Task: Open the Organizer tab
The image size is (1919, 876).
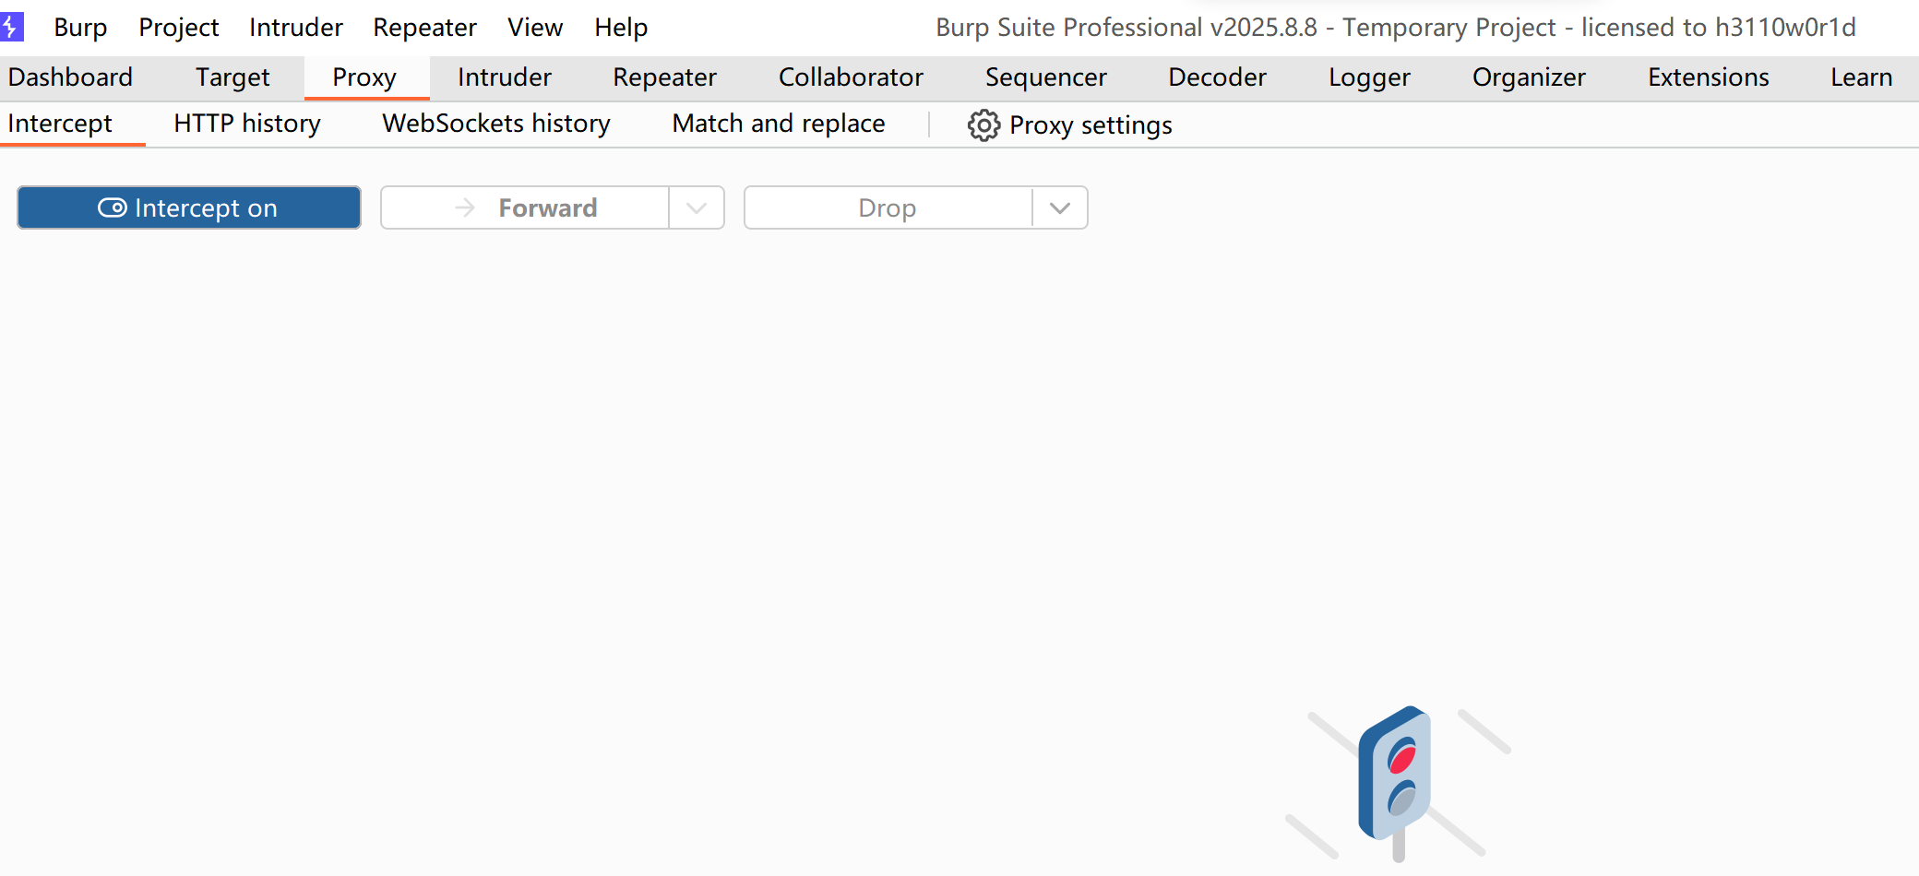Action: click(x=1530, y=77)
